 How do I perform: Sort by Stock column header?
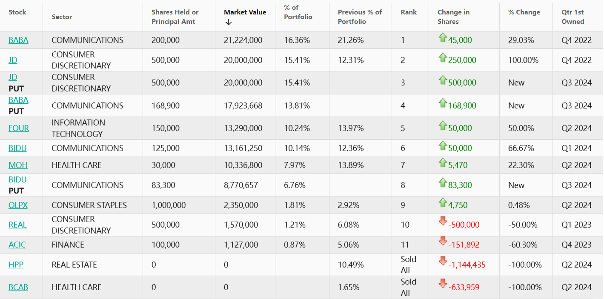click(x=17, y=12)
